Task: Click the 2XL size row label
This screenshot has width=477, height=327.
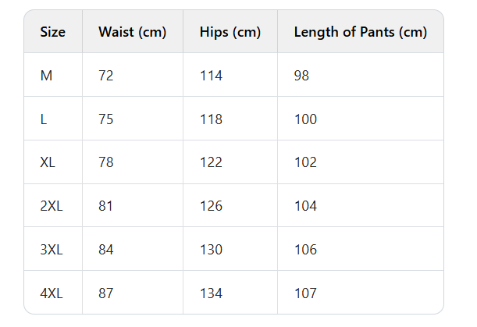Action: 51,206
